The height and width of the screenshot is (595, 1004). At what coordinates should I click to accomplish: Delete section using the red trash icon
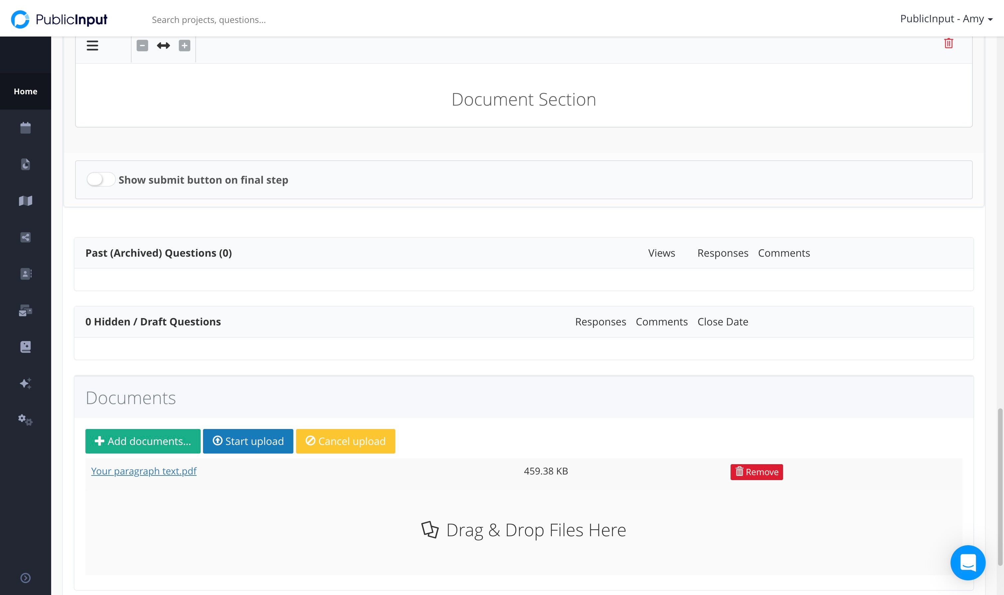tap(948, 43)
